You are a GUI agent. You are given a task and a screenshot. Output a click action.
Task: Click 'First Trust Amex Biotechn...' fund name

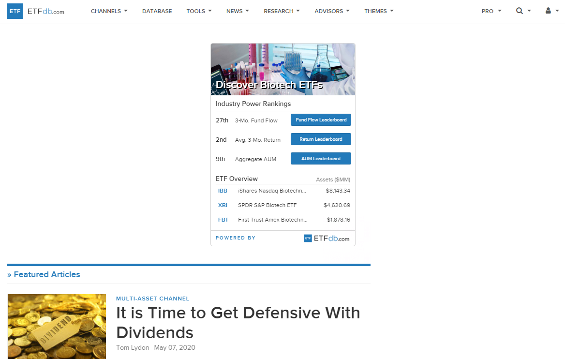[x=273, y=220]
